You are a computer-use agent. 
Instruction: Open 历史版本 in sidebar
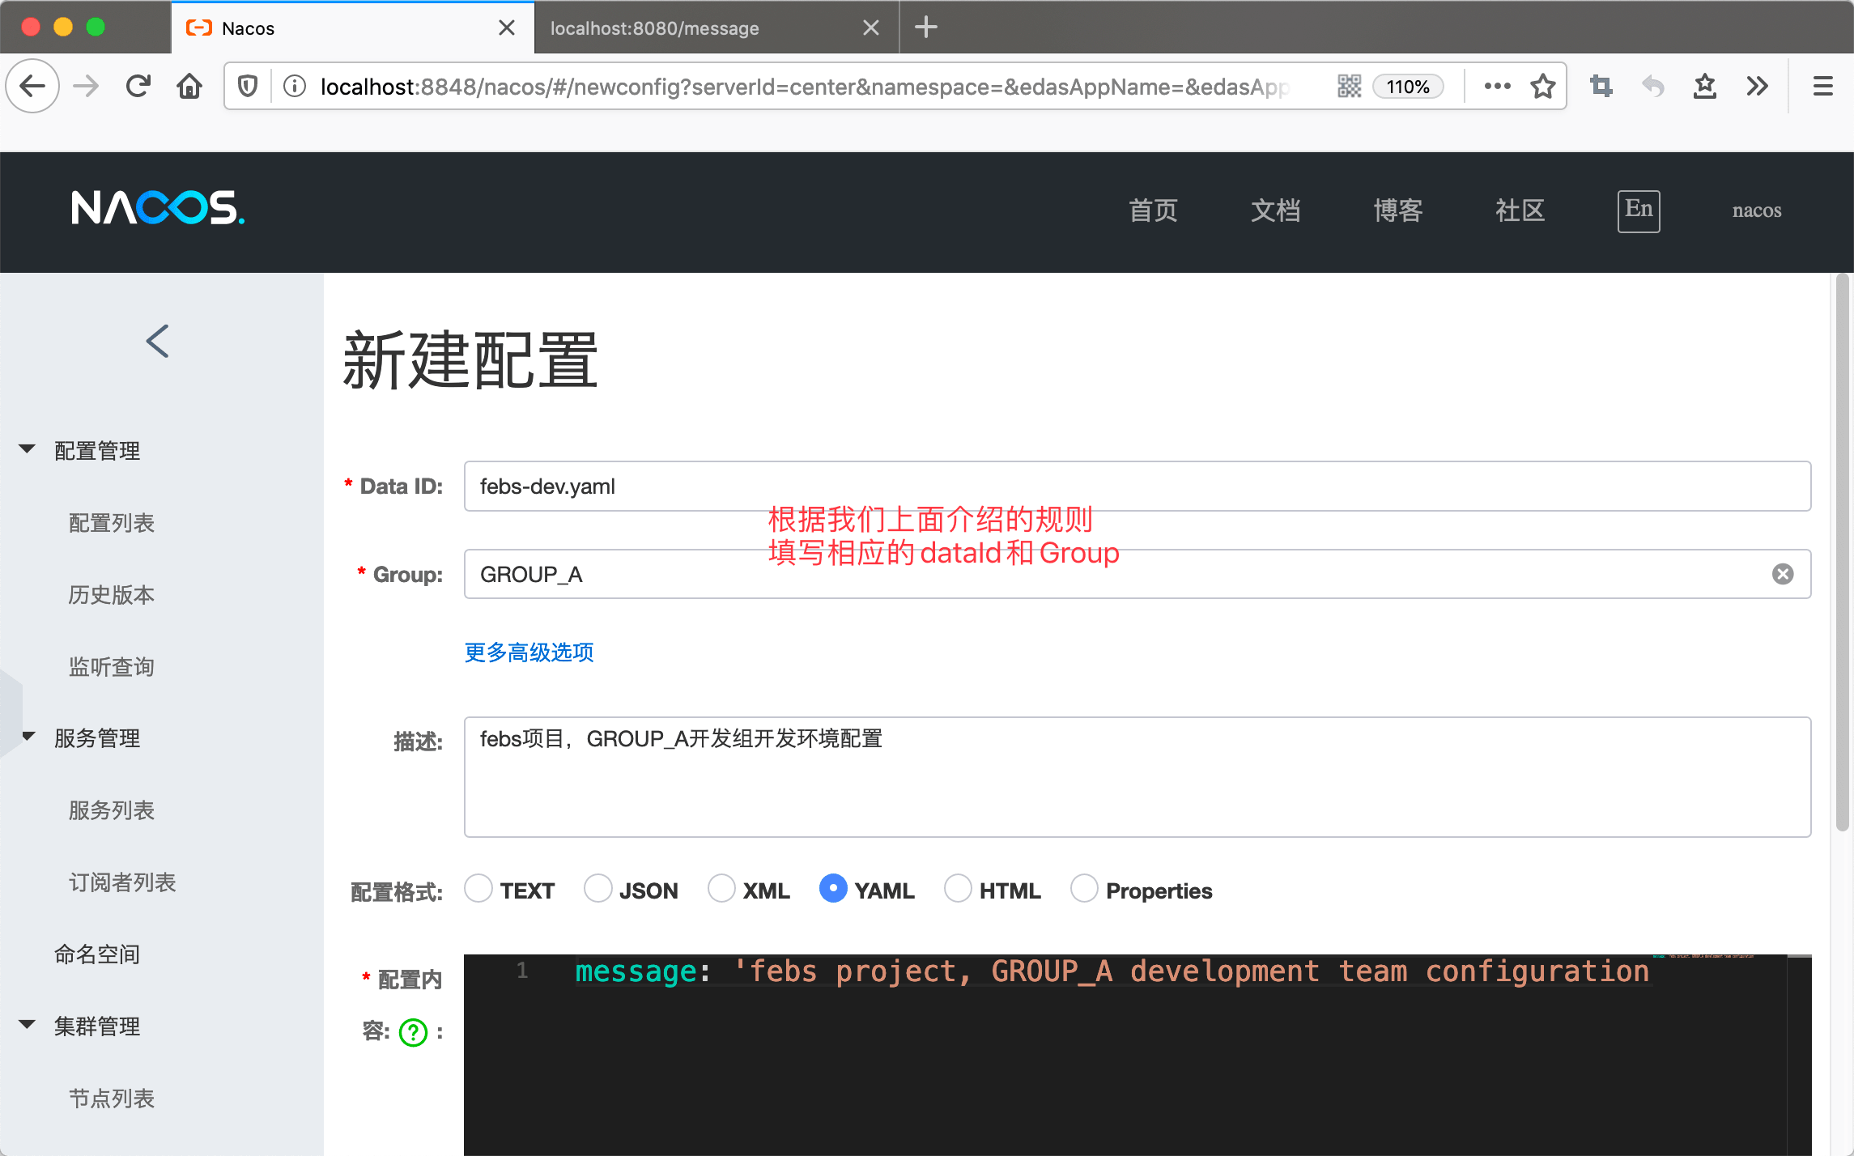(112, 595)
